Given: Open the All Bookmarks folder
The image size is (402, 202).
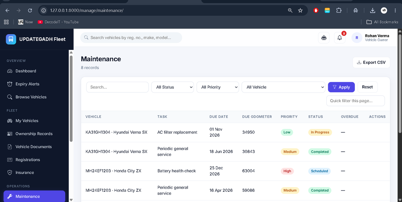Looking at the screenshot, I should (382, 22).
